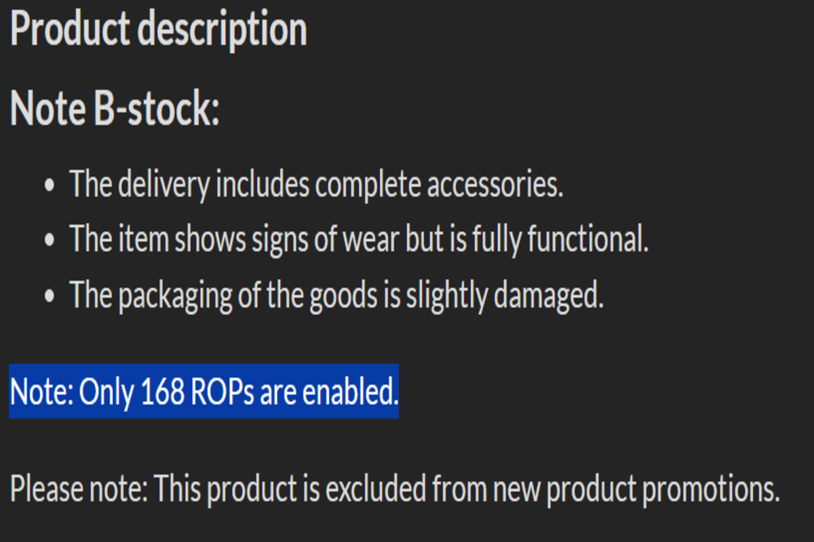The width and height of the screenshot is (814, 542).
Task: Click the delivery includes complete accessories line
Action: [x=316, y=184]
